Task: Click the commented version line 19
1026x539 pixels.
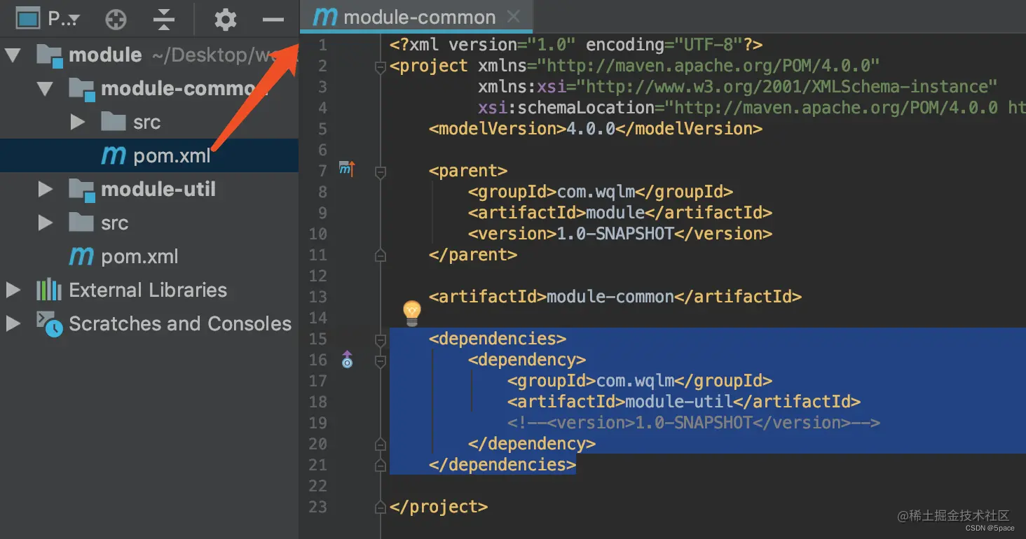Action: tap(693, 423)
